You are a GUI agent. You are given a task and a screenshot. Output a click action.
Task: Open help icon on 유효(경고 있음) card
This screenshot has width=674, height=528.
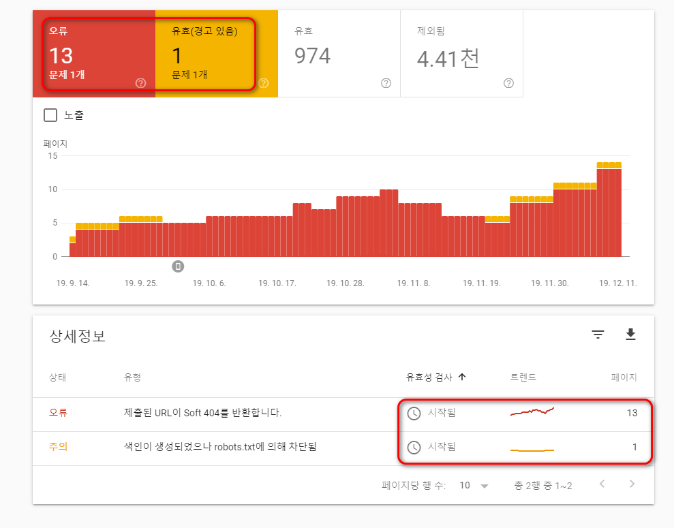(x=264, y=83)
